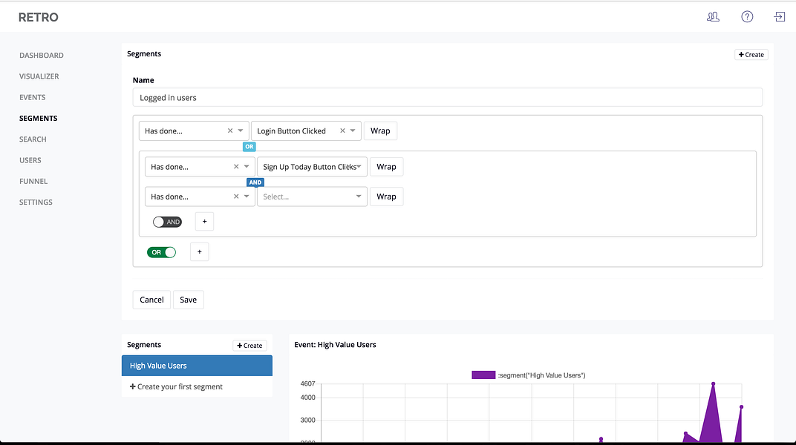Click Wrap next to empty Select row
This screenshot has width=796, height=445.
pyautogui.click(x=386, y=197)
